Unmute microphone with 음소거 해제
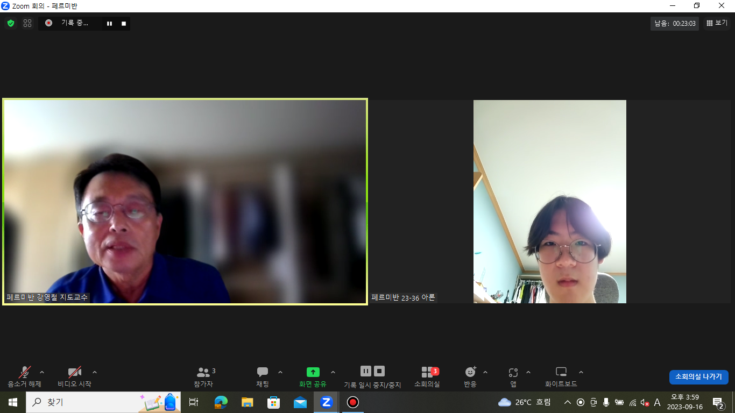The width and height of the screenshot is (735, 413). pos(24,376)
